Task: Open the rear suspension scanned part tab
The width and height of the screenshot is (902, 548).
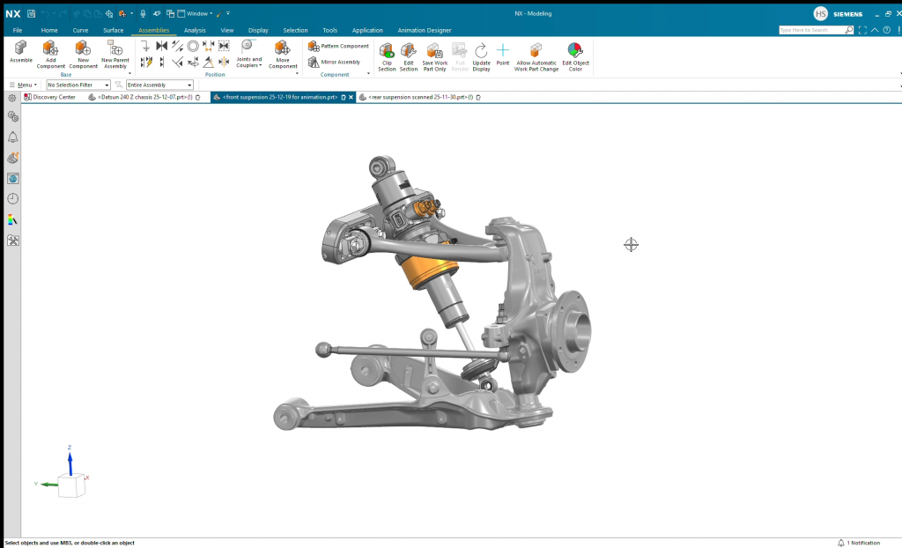Action: 419,97
